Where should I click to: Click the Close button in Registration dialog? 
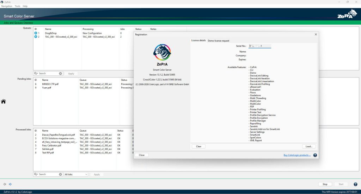pos(142,155)
